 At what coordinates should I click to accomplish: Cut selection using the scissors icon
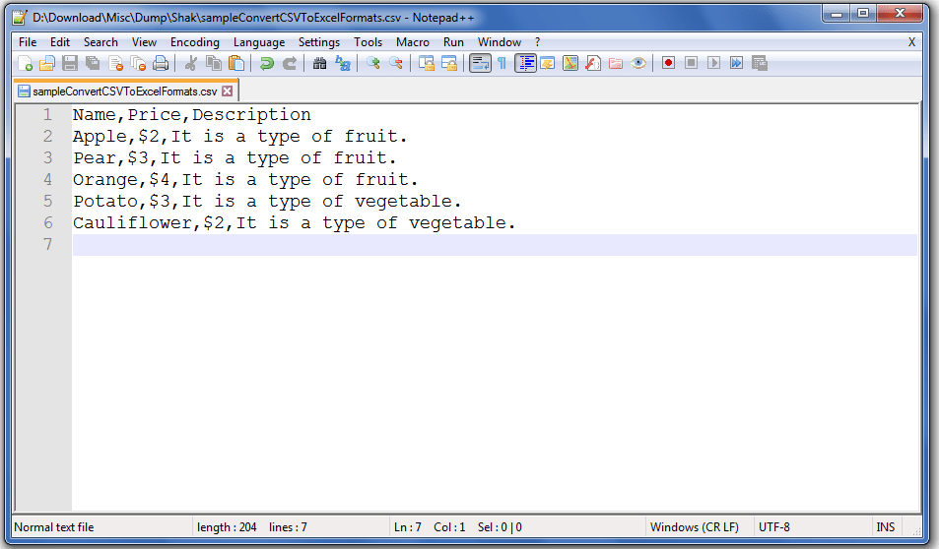point(191,63)
